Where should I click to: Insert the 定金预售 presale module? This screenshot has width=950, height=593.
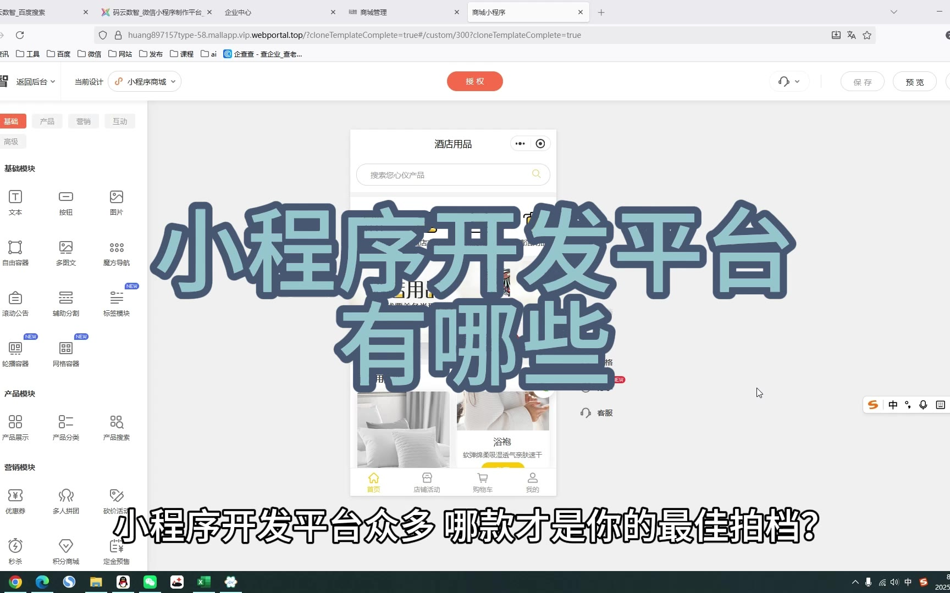[x=117, y=552]
